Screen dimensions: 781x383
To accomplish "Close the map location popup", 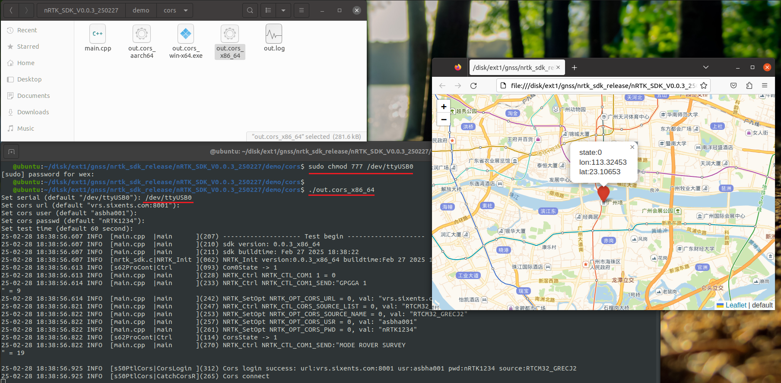I will pyautogui.click(x=632, y=147).
